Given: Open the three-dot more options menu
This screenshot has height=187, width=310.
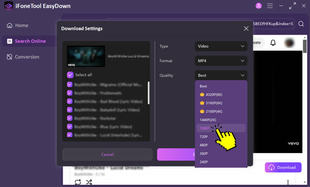Looking at the screenshot, I should (x=288, y=182).
